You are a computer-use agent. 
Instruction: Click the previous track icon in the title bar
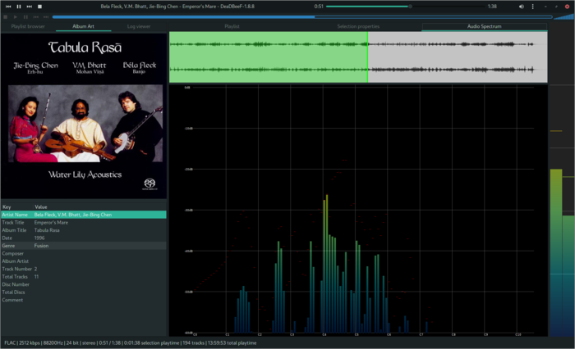coord(7,6)
